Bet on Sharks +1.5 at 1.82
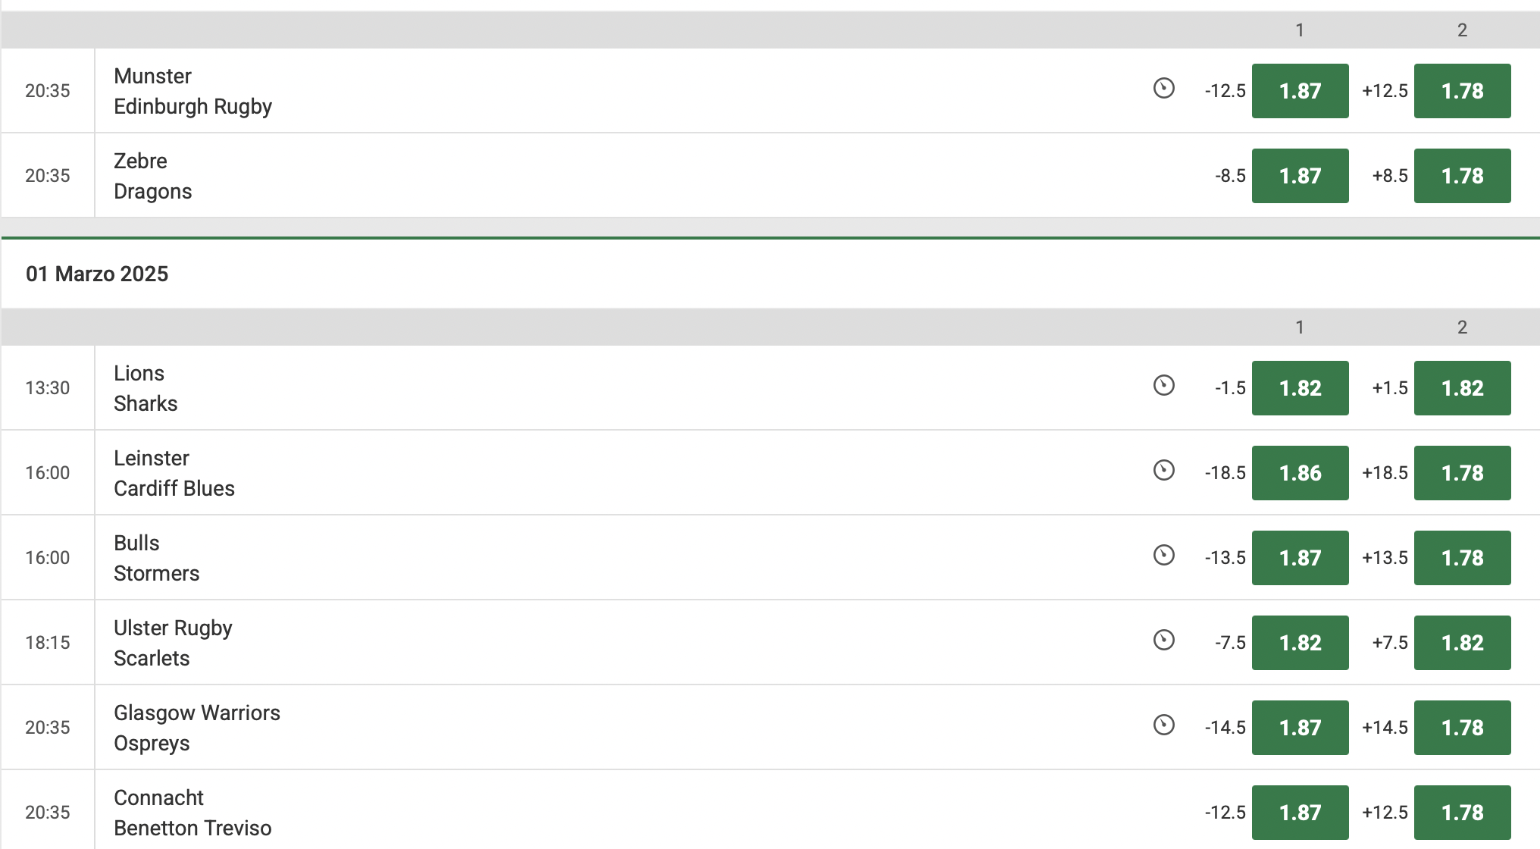 tap(1462, 388)
